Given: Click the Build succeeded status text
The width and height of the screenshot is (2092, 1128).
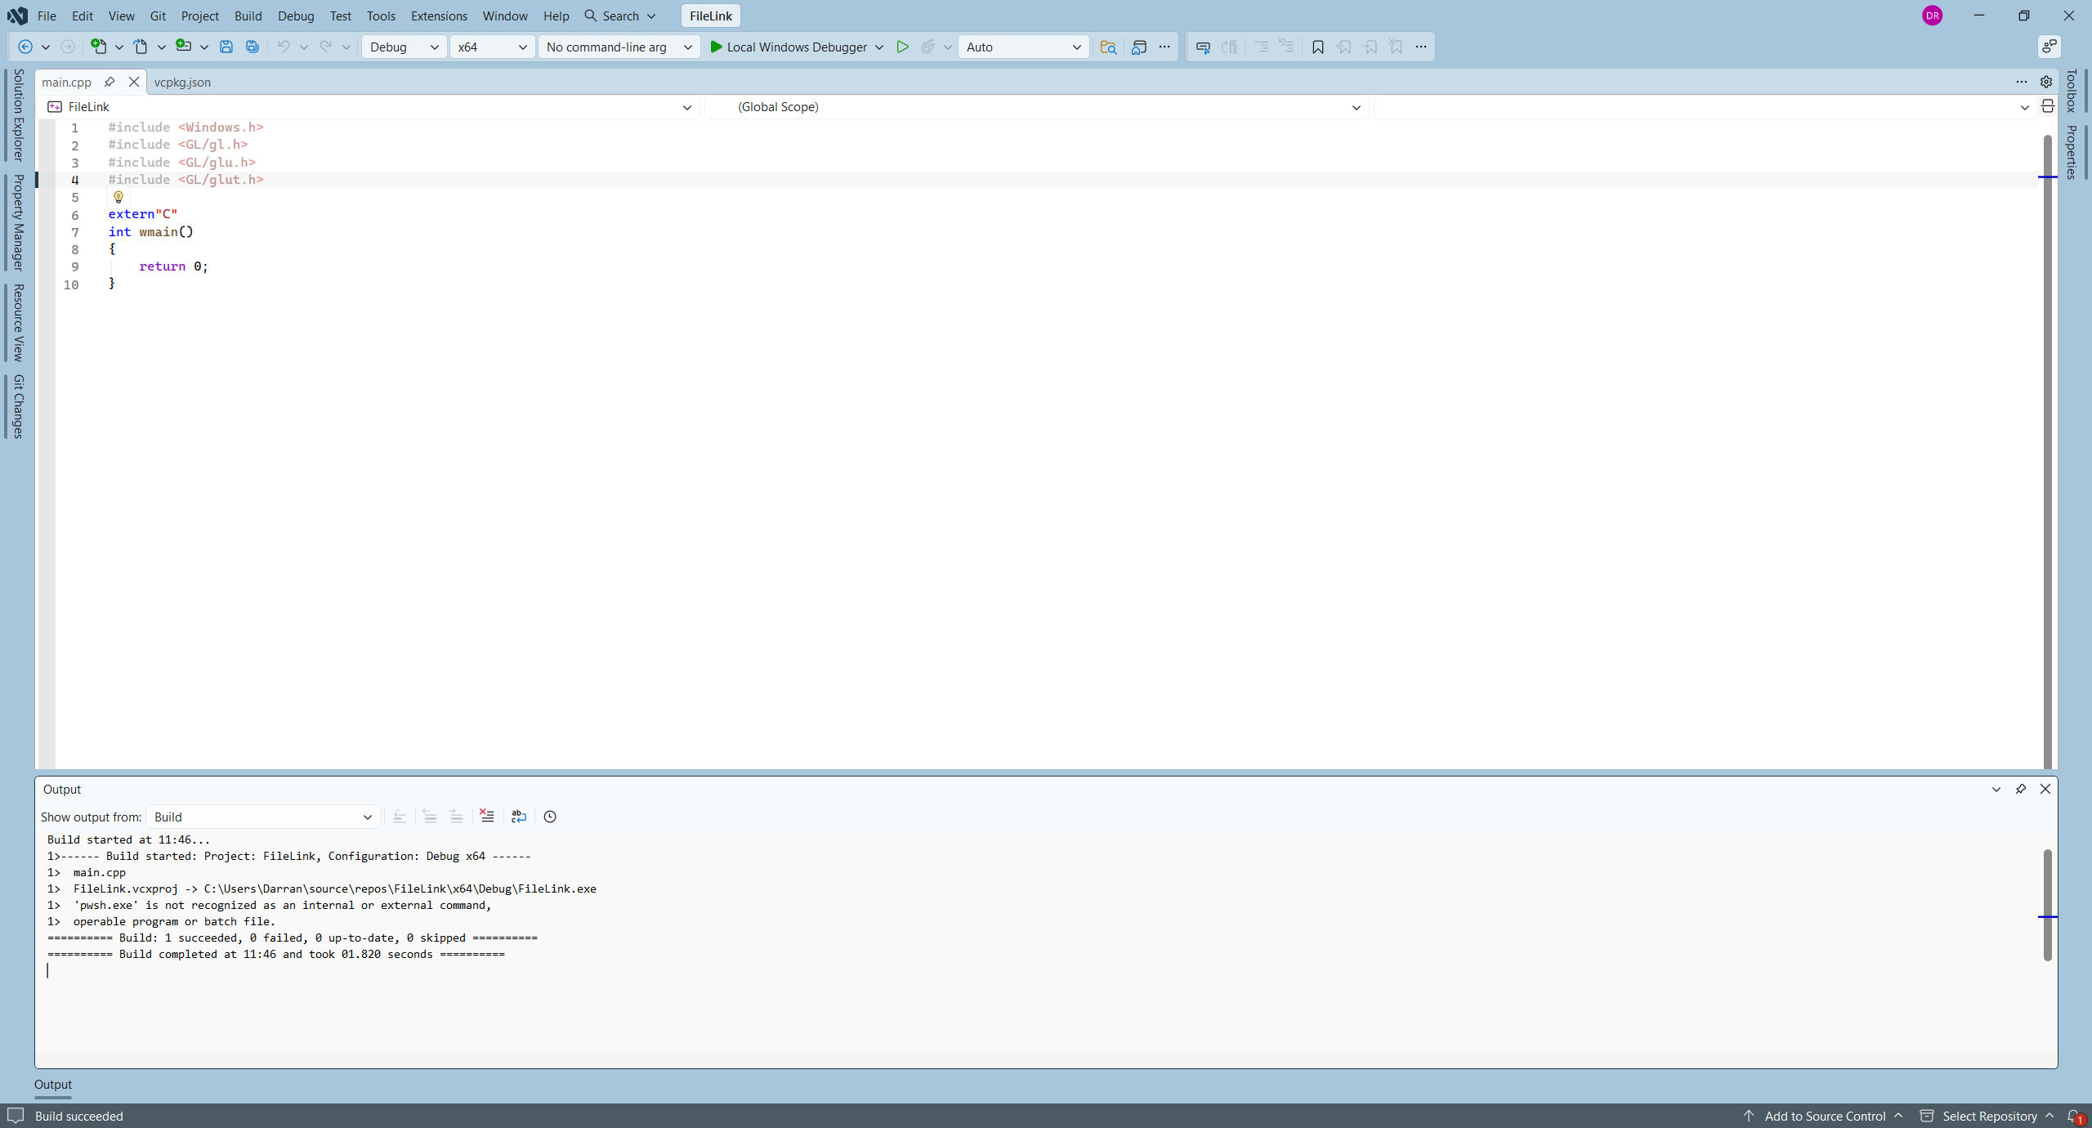Looking at the screenshot, I should (x=79, y=1116).
